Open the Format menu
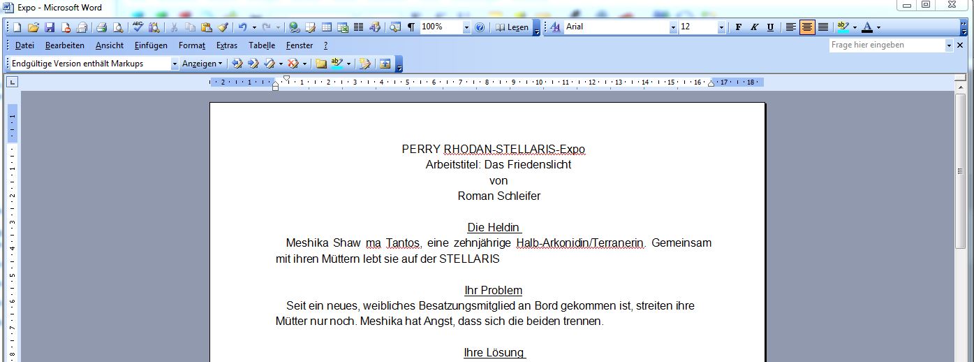The image size is (974, 362). tap(192, 45)
